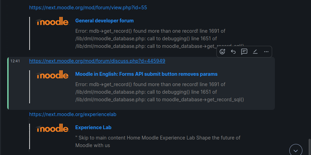Image resolution: width=311 pixels, height=155 pixels.
Task: Click the Forms API error description text
Action: tap(160, 92)
